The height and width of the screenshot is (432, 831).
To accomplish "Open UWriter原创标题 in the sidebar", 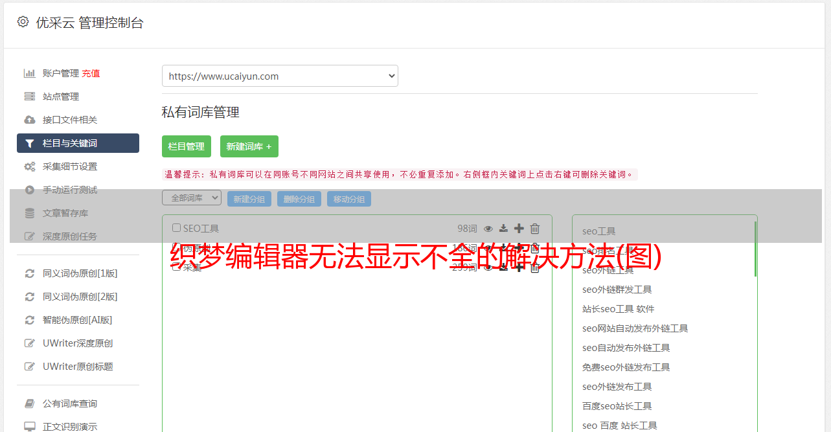I will [78, 367].
